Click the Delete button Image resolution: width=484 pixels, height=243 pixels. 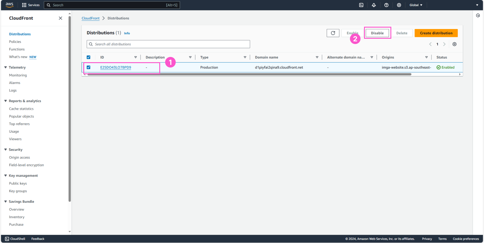point(402,33)
